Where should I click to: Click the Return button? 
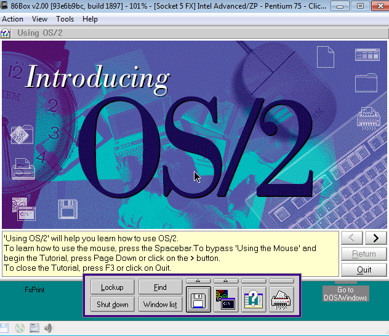pos(364,254)
